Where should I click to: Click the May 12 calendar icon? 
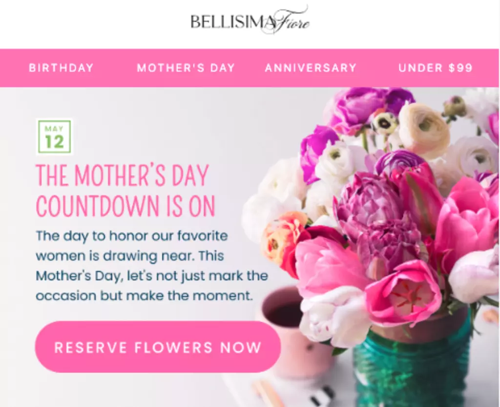[54, 137]
